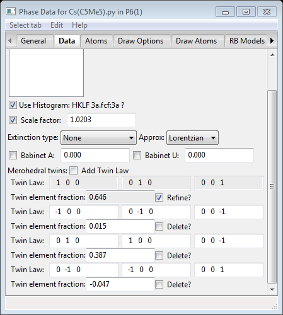Switch to the Atoms tab

96,41
